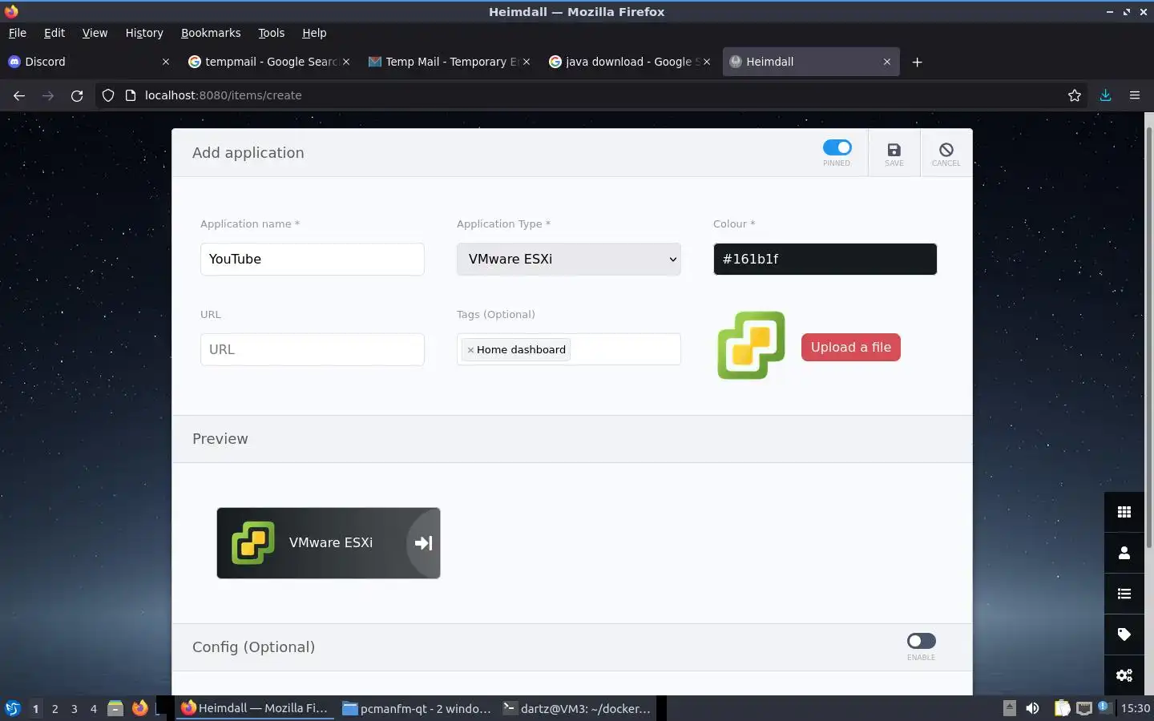1154x721 pixels.
Task: Click the Application name field
Action: pos(313,259)
